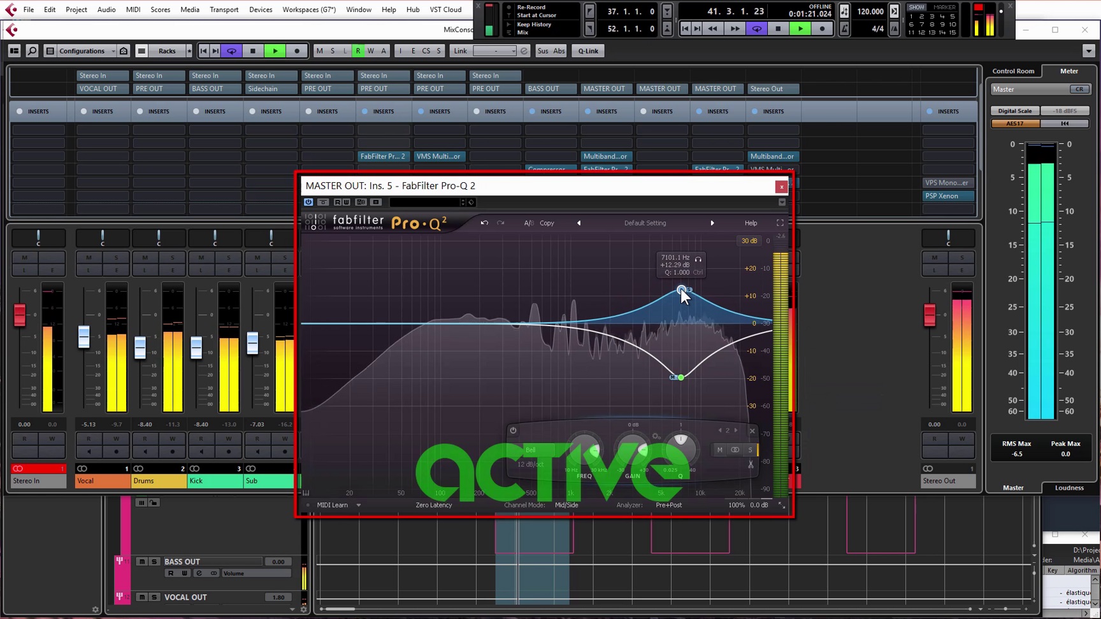This screenshot has width=1101, height=619.
Task: Click the plugin A/B compare icon in header
Action: coord(361,202)
